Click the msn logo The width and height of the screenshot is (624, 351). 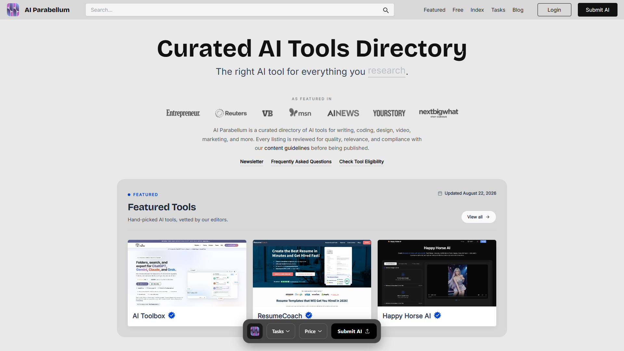(300, 113)
